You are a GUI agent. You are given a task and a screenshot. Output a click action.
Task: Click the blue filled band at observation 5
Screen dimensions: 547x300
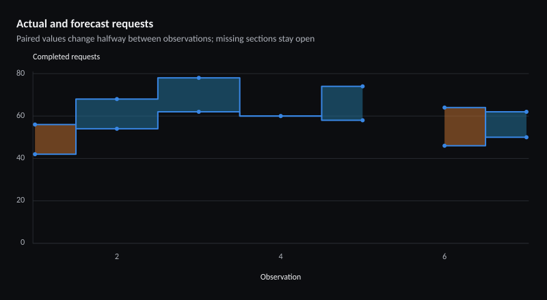pyautogui.click(x=342, y=104)
